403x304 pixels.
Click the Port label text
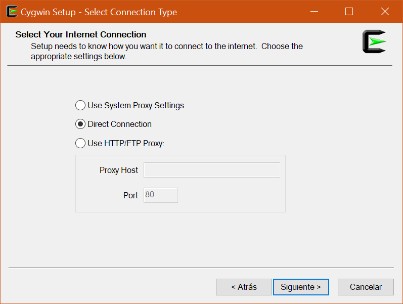click(130, 195)
